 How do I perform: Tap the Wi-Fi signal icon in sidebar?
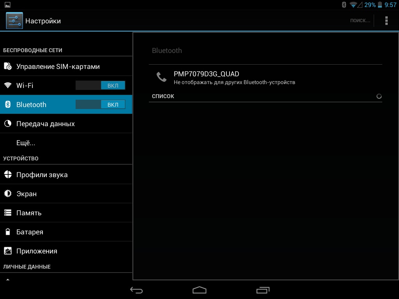coord(8,85)
